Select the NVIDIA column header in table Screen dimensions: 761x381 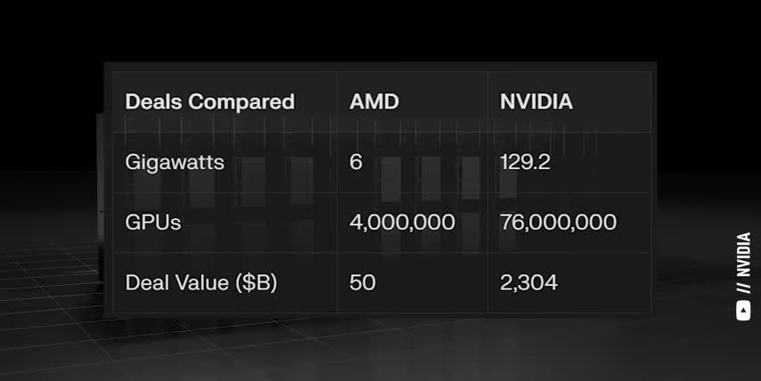(x=536, y=101)
